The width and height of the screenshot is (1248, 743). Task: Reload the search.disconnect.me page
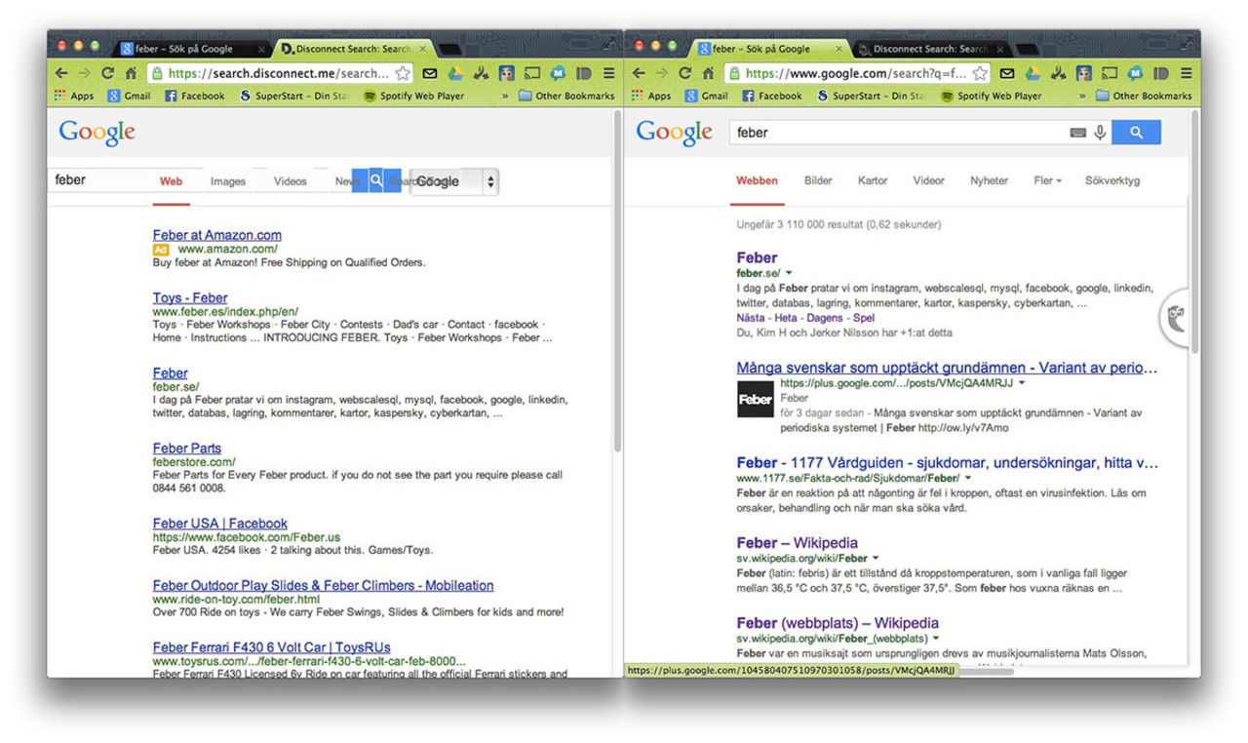[x=107, y=73]
